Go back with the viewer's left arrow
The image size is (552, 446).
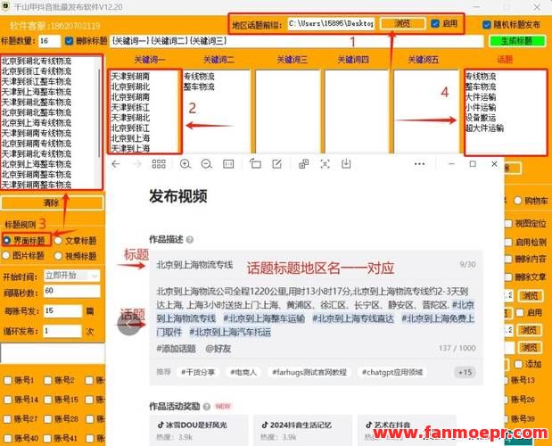click(x=116, y=164)
